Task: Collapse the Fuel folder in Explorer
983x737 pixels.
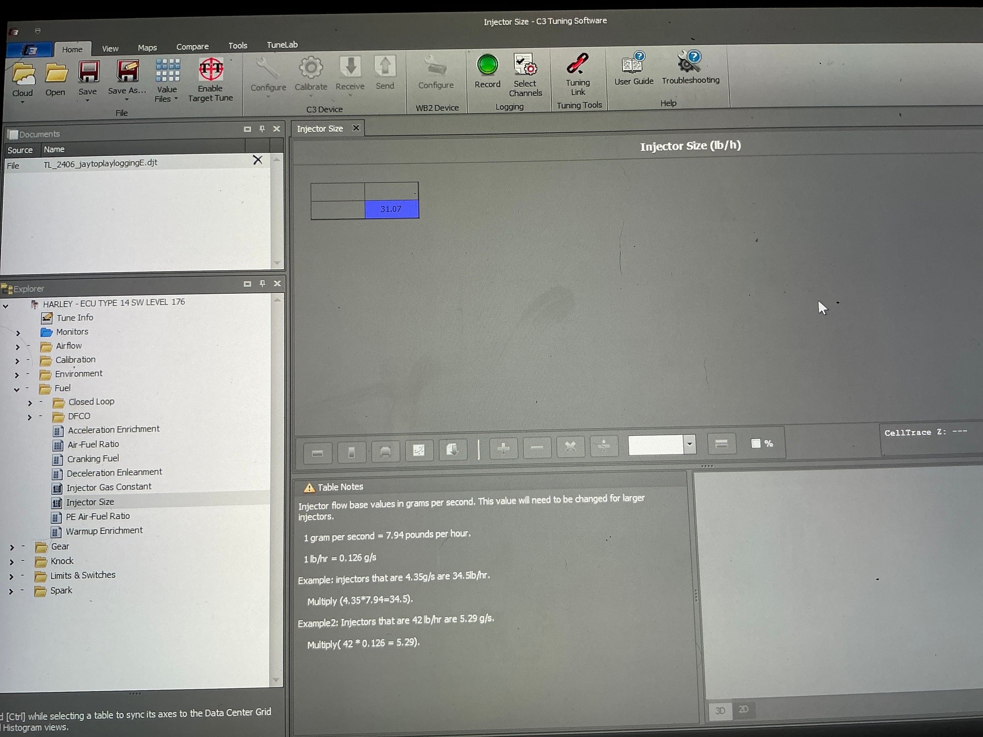Action: 17,389
